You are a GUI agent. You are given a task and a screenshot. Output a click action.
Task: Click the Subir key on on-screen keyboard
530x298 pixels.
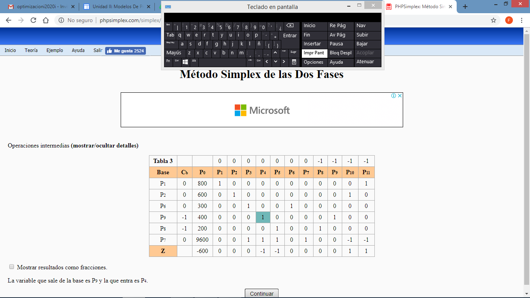click(368, 35)
